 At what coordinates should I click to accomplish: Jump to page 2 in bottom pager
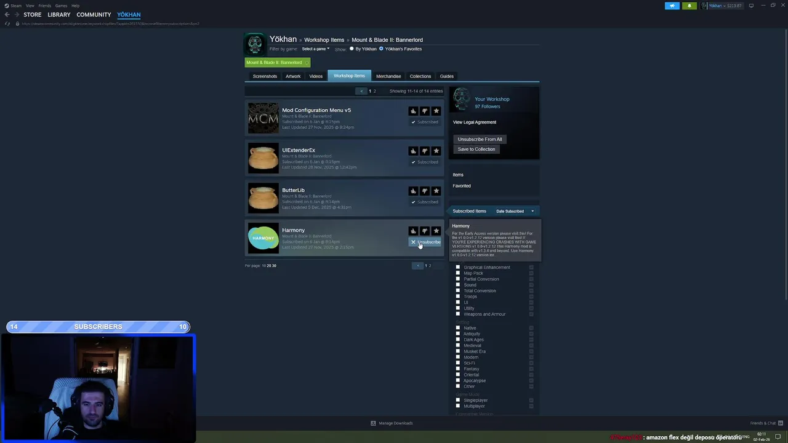coord(430,266)
